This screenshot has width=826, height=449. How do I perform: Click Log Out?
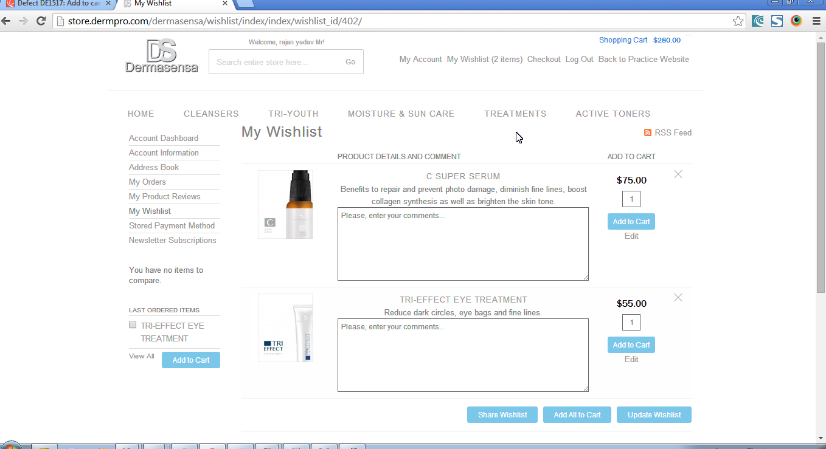pos(580,60)
